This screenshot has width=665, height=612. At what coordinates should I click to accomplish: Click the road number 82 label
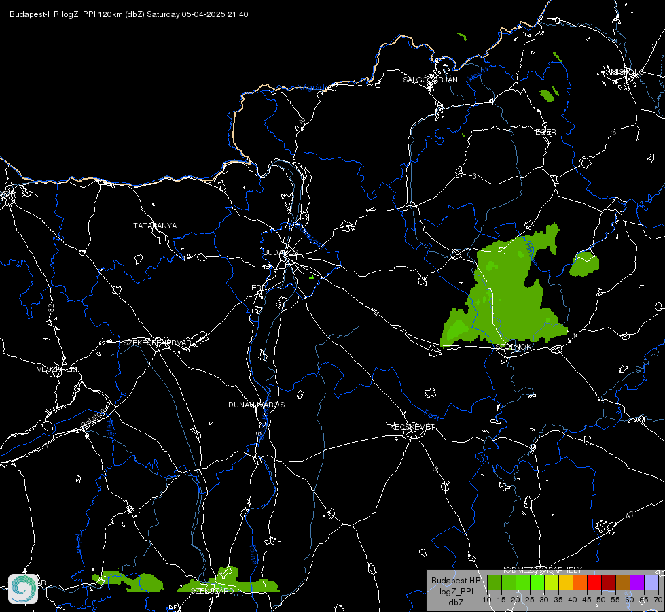tap(52, 308)
